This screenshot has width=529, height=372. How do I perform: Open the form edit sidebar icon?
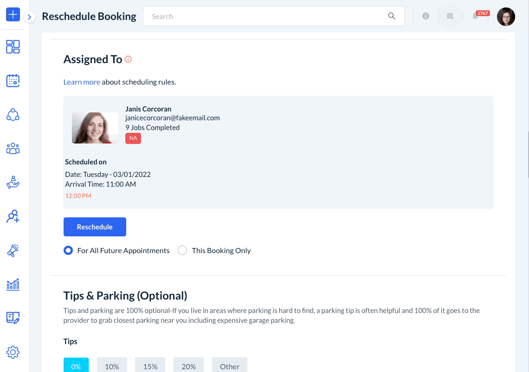[13, 318]
